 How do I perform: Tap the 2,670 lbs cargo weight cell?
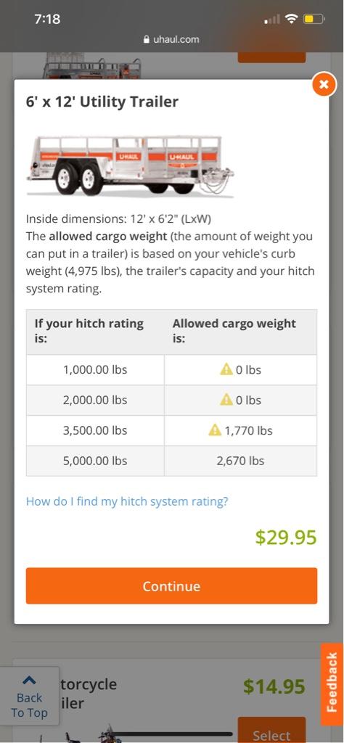[241, 461]
